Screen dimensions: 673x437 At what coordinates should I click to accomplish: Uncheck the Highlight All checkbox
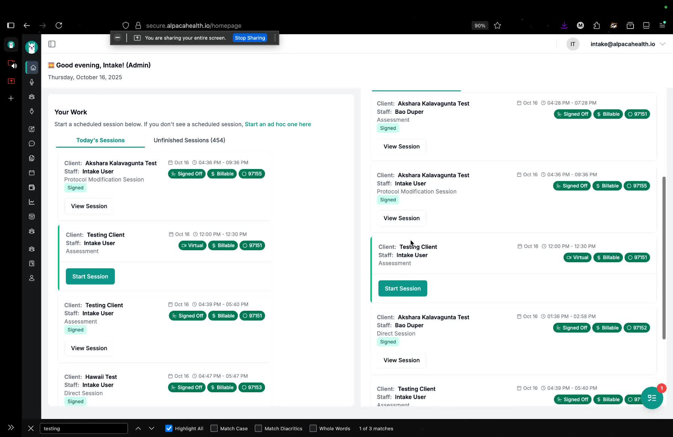pyautogui.click(x=169, y=428)
